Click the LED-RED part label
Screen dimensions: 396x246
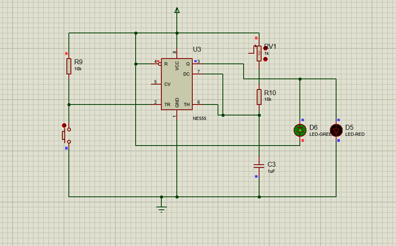(x=355, y=134)
